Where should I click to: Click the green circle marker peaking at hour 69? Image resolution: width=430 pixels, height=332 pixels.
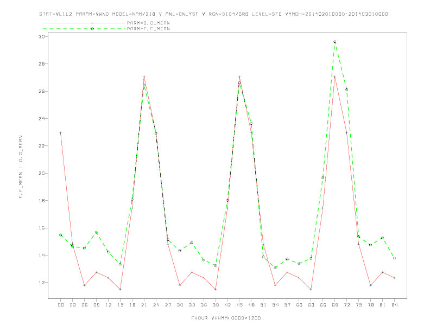point(335,42)
